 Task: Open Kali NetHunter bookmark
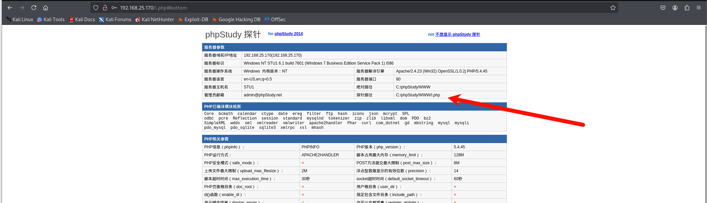(x=155, y=20)
